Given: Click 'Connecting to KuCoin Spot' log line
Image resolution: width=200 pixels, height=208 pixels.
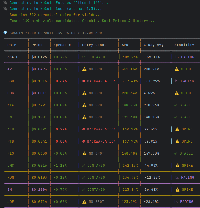Looking at the screenshot, I should [55, 8].
